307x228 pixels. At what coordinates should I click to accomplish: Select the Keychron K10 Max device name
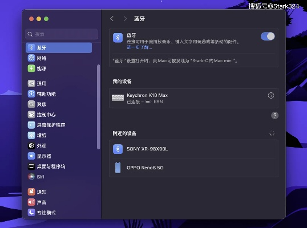(147, 95)
